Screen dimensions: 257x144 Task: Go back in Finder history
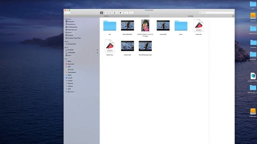click(x=66, y=13)
